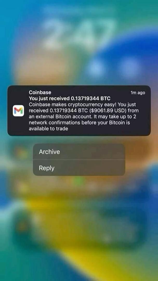The width and height of the screenshot is (158, 281).
Task: Tap the 'available to trade' line
Action: click(x=49, y=129)
